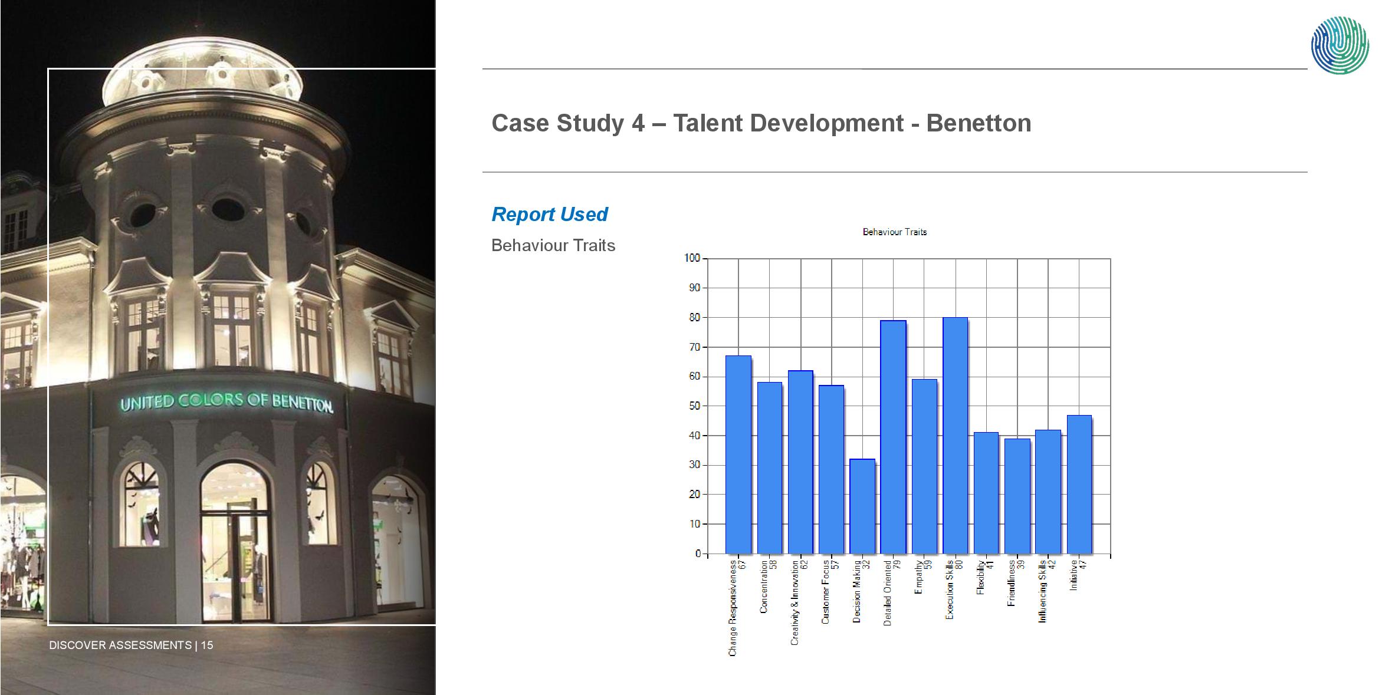Click the Creativity & Innovation bar
1392x695 pixels.
800,462
